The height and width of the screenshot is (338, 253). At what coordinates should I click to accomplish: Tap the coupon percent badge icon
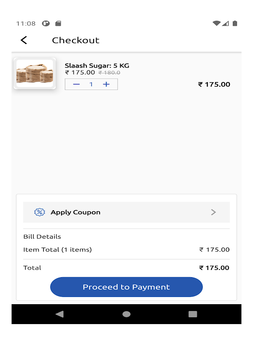39,212
